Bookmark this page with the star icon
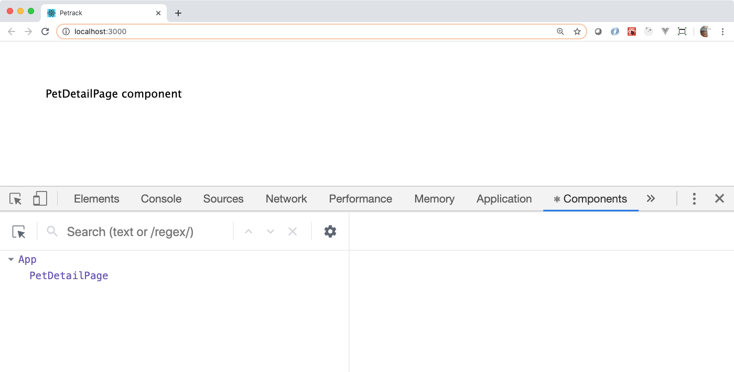 click(577, 31)
